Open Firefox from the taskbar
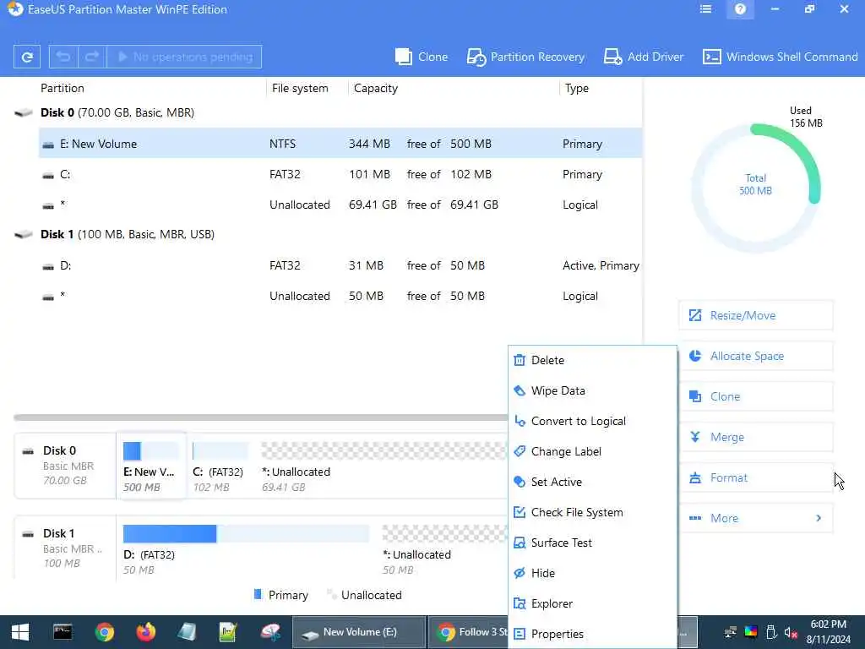The height and width of the screenshot is (649, 865). coord(146,632)
